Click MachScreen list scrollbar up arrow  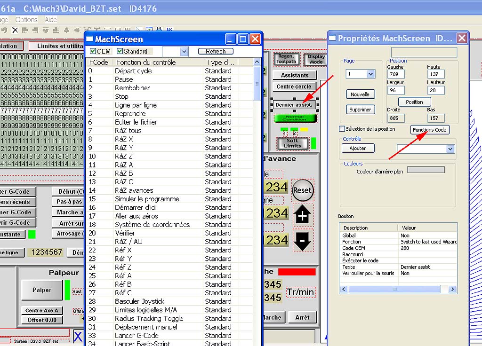tap(257, 62)
